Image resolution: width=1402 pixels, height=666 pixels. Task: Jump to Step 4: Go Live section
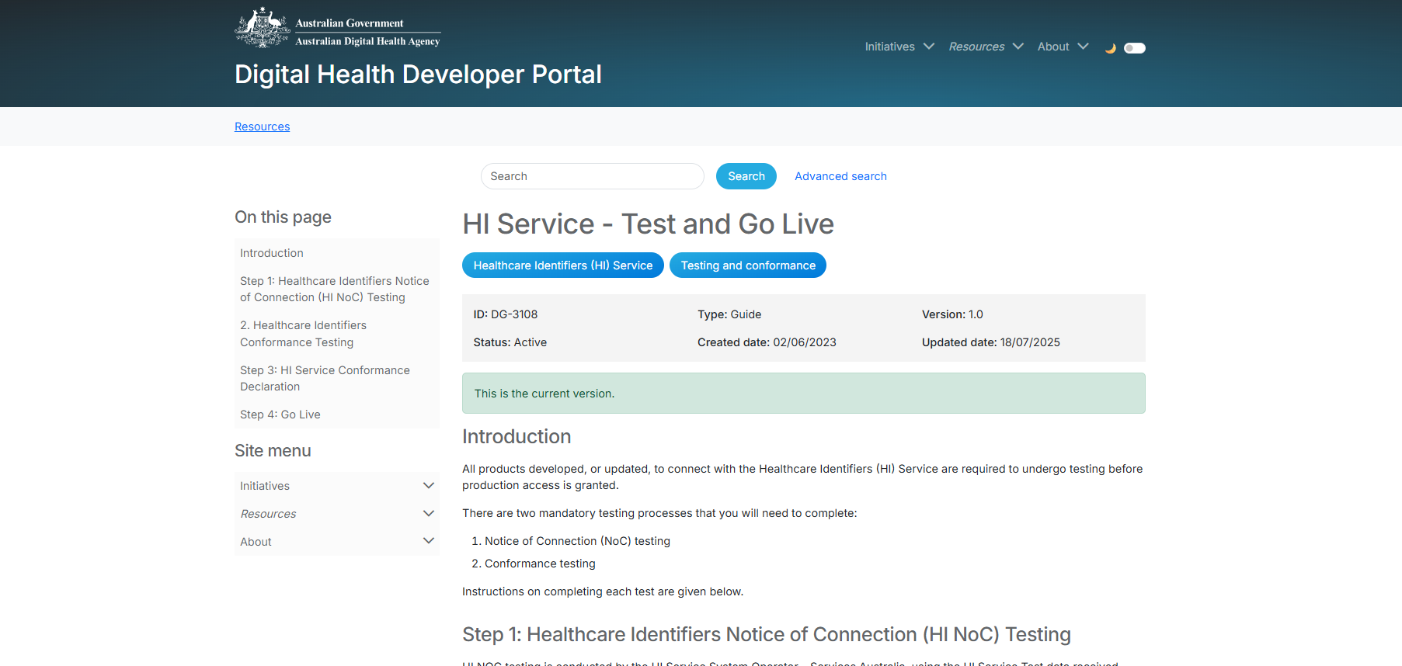tap(280, 415)
